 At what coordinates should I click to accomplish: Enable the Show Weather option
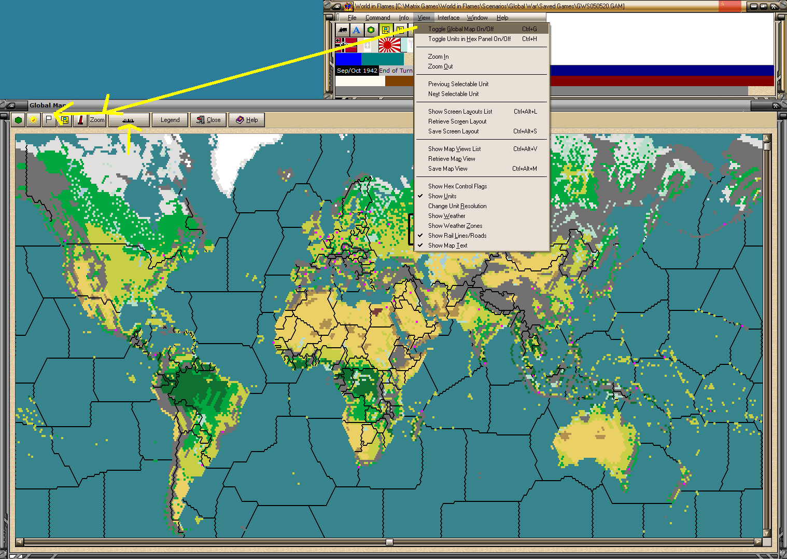482,216
